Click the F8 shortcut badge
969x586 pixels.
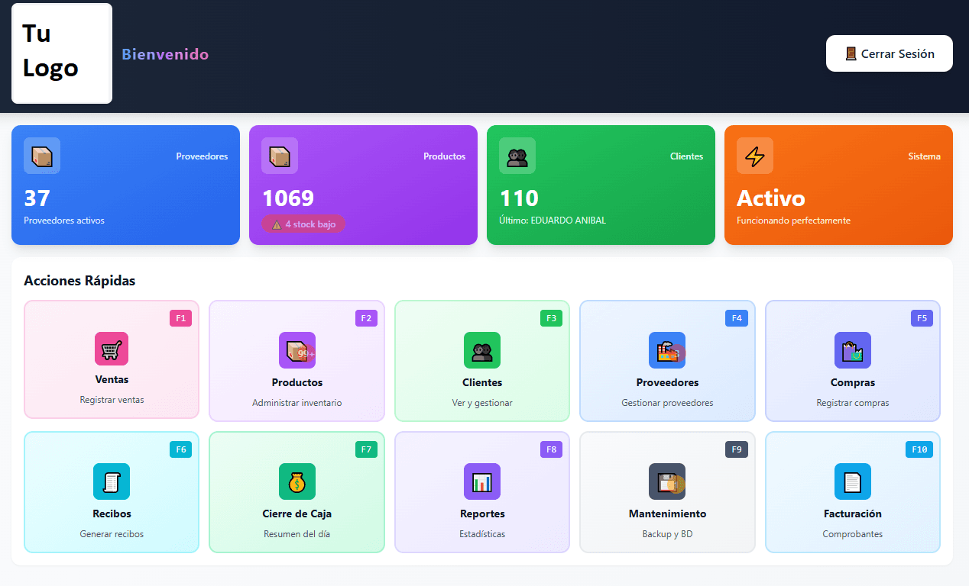pyautogui.click(x=551, y=449)
